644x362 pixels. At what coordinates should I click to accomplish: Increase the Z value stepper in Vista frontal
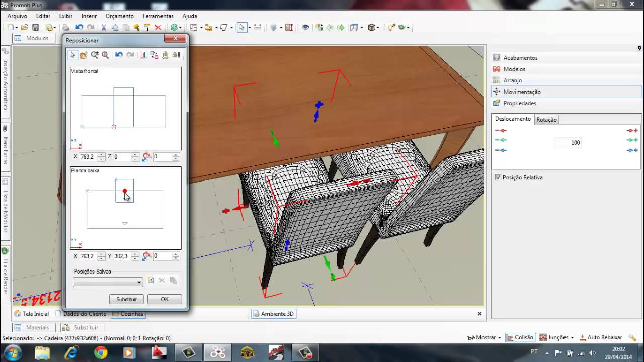click(135, 155)
